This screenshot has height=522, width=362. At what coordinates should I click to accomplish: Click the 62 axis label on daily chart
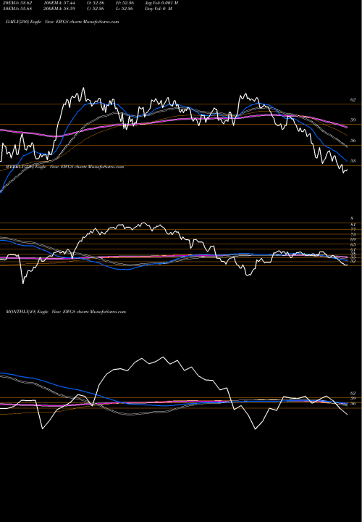[x=353, y=100]
